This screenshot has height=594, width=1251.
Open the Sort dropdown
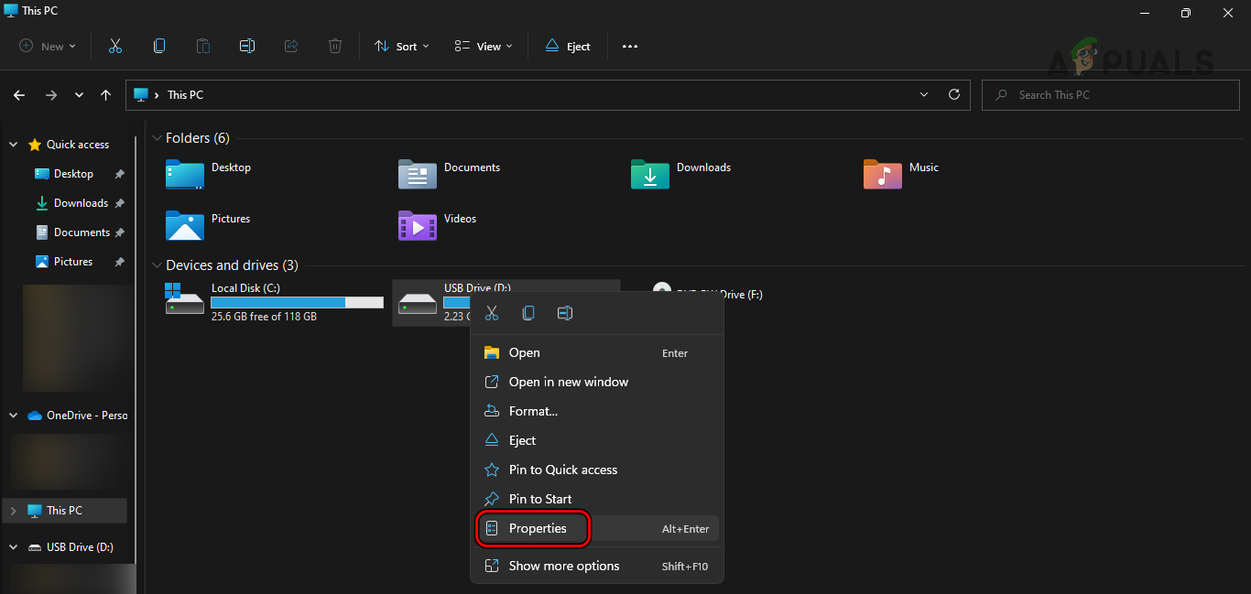pos(401,46)
